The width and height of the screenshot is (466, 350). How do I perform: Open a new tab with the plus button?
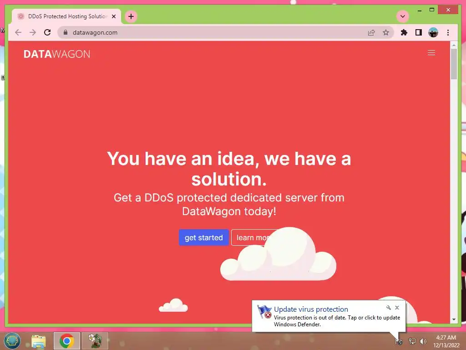[131, 16]
